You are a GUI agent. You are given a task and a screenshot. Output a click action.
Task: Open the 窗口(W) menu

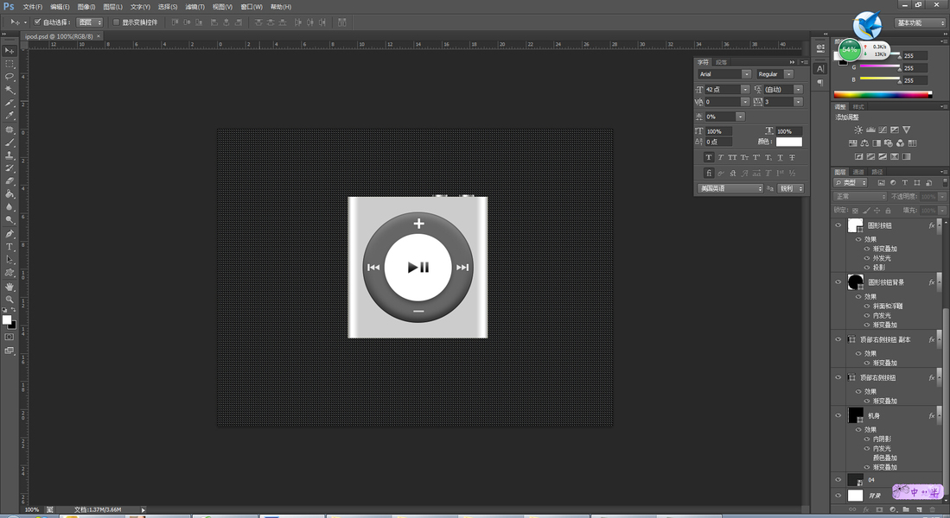click(252, 7)
